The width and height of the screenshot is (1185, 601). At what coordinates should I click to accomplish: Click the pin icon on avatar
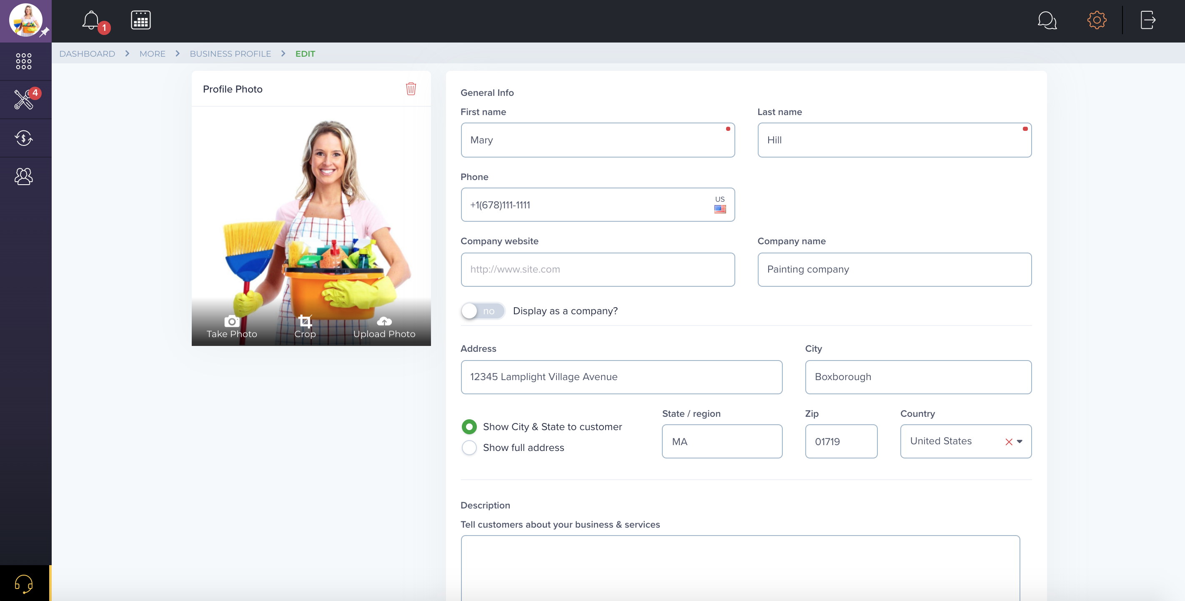(44, 32)
